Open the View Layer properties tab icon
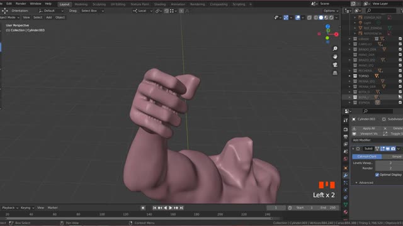 click(x=346, y=144)
